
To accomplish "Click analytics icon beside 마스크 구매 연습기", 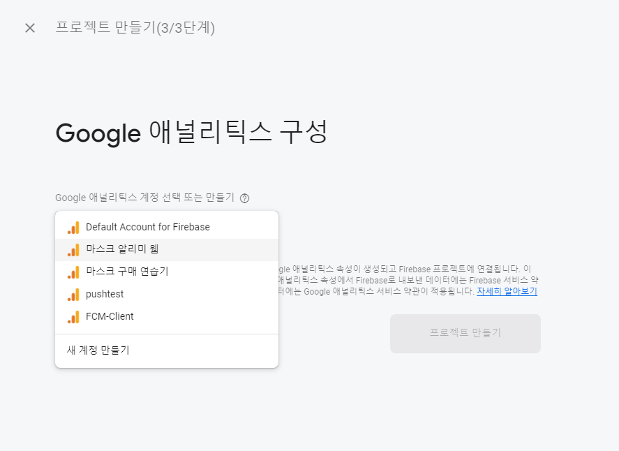I will pos(73,272).
